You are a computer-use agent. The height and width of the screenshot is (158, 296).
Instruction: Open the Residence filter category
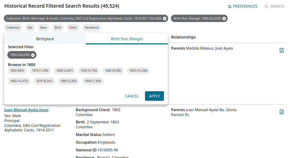(92, 28)
